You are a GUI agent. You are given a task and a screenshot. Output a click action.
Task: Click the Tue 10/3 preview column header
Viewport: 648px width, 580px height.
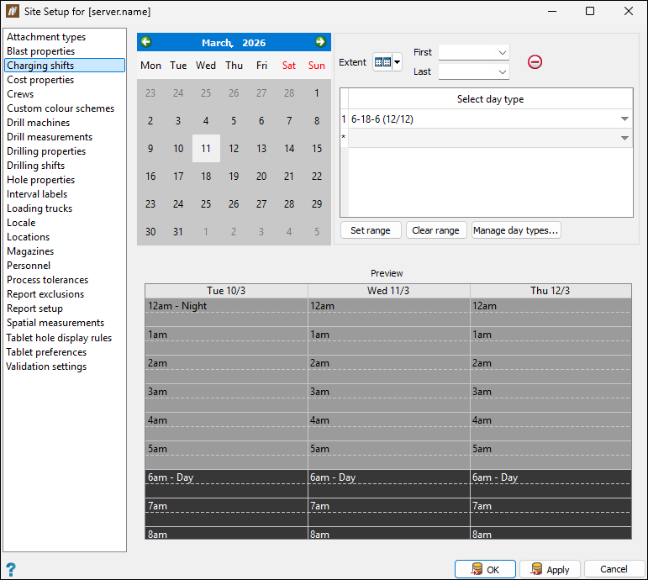226,291
